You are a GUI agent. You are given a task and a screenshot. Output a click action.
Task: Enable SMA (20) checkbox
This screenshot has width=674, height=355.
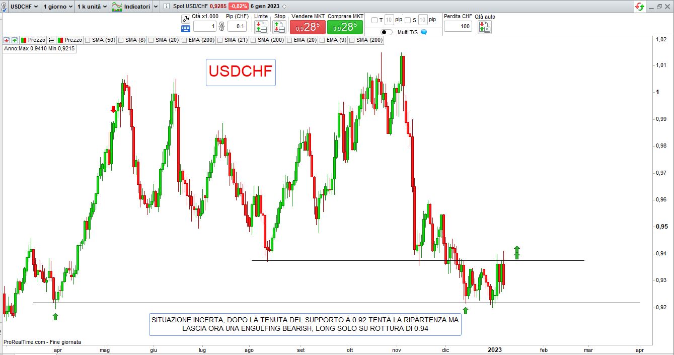(151, 40)
